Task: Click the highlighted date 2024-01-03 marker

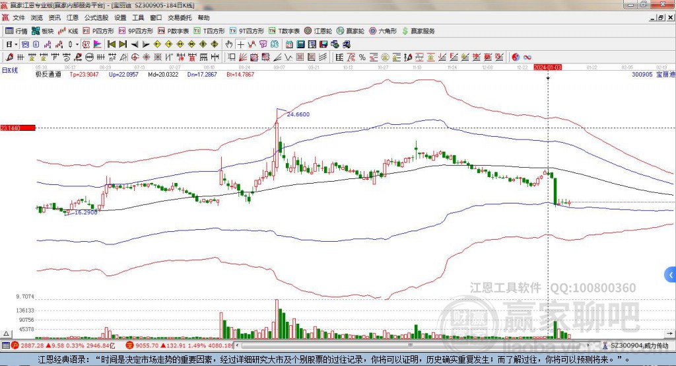Action: pyautogui.click(x=547, y=67)
